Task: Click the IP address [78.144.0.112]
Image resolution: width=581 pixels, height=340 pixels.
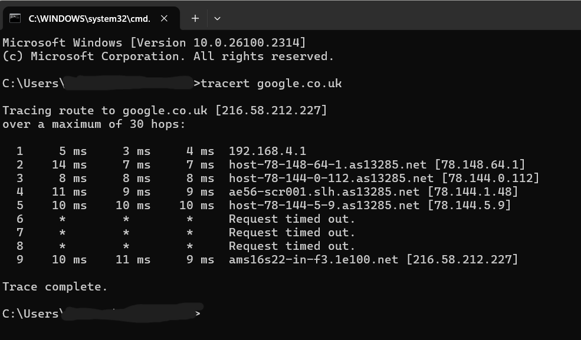Action: (x=490, y=178)
